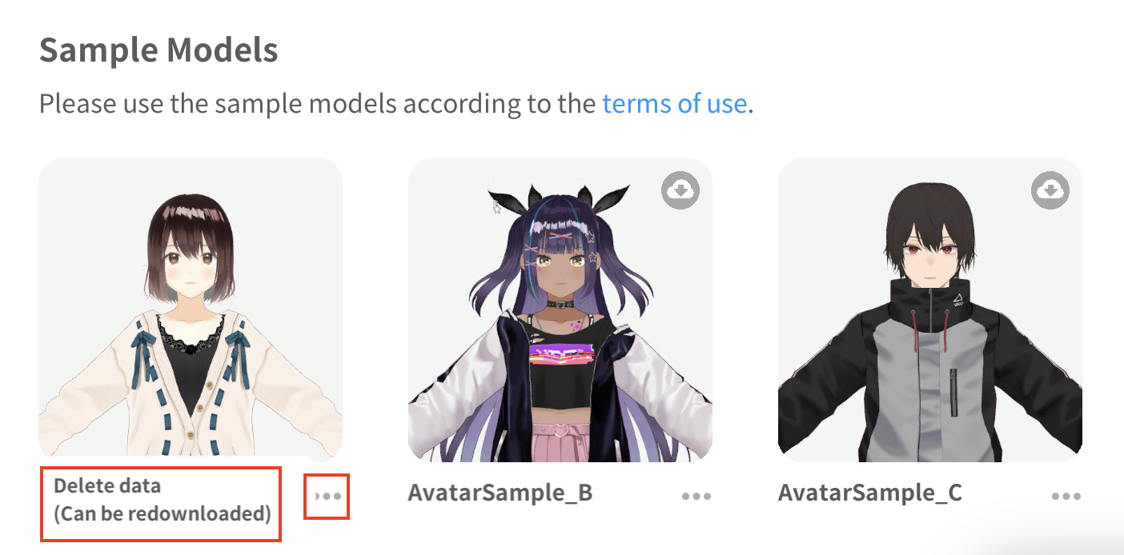Click the AvatarSample_C name label
The image size is (1124, 555).
pyautogui.click(x=870, y=492)
